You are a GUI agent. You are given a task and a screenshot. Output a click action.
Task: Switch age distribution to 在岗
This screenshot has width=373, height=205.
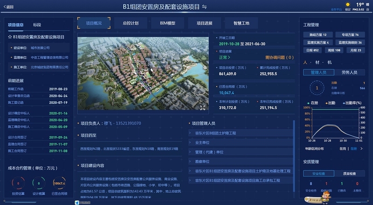[343, 149]
